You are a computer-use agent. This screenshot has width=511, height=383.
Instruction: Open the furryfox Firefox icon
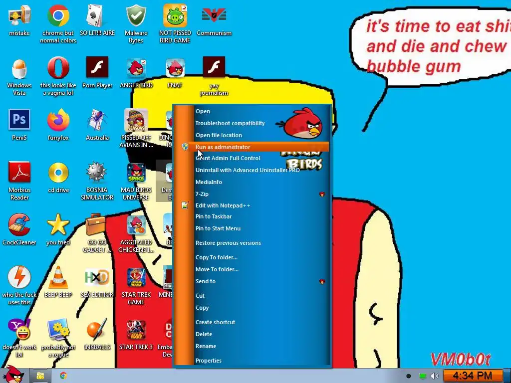point(58,120)
